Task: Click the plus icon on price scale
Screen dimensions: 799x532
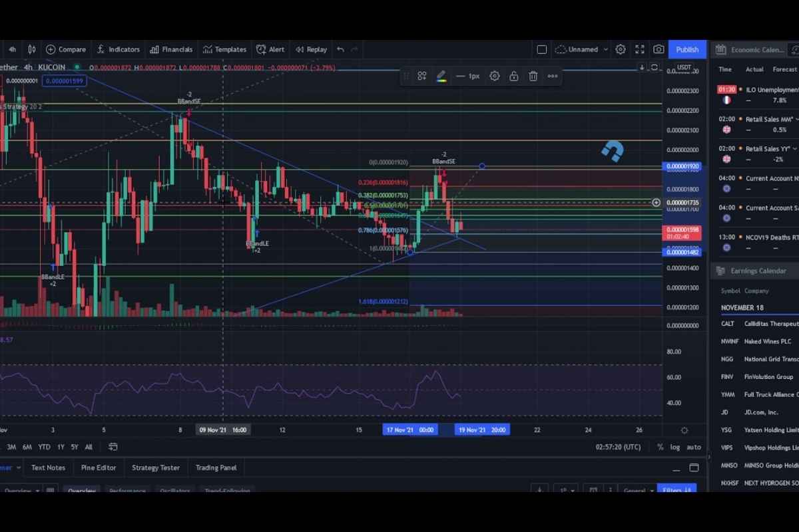Action: 657,202
